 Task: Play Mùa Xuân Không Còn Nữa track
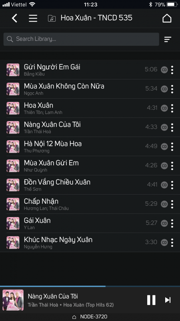(x=90, y=89)
